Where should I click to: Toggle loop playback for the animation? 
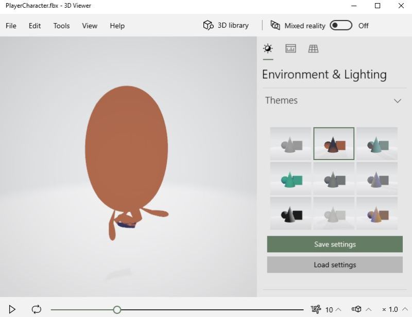(x=36, y=309)
